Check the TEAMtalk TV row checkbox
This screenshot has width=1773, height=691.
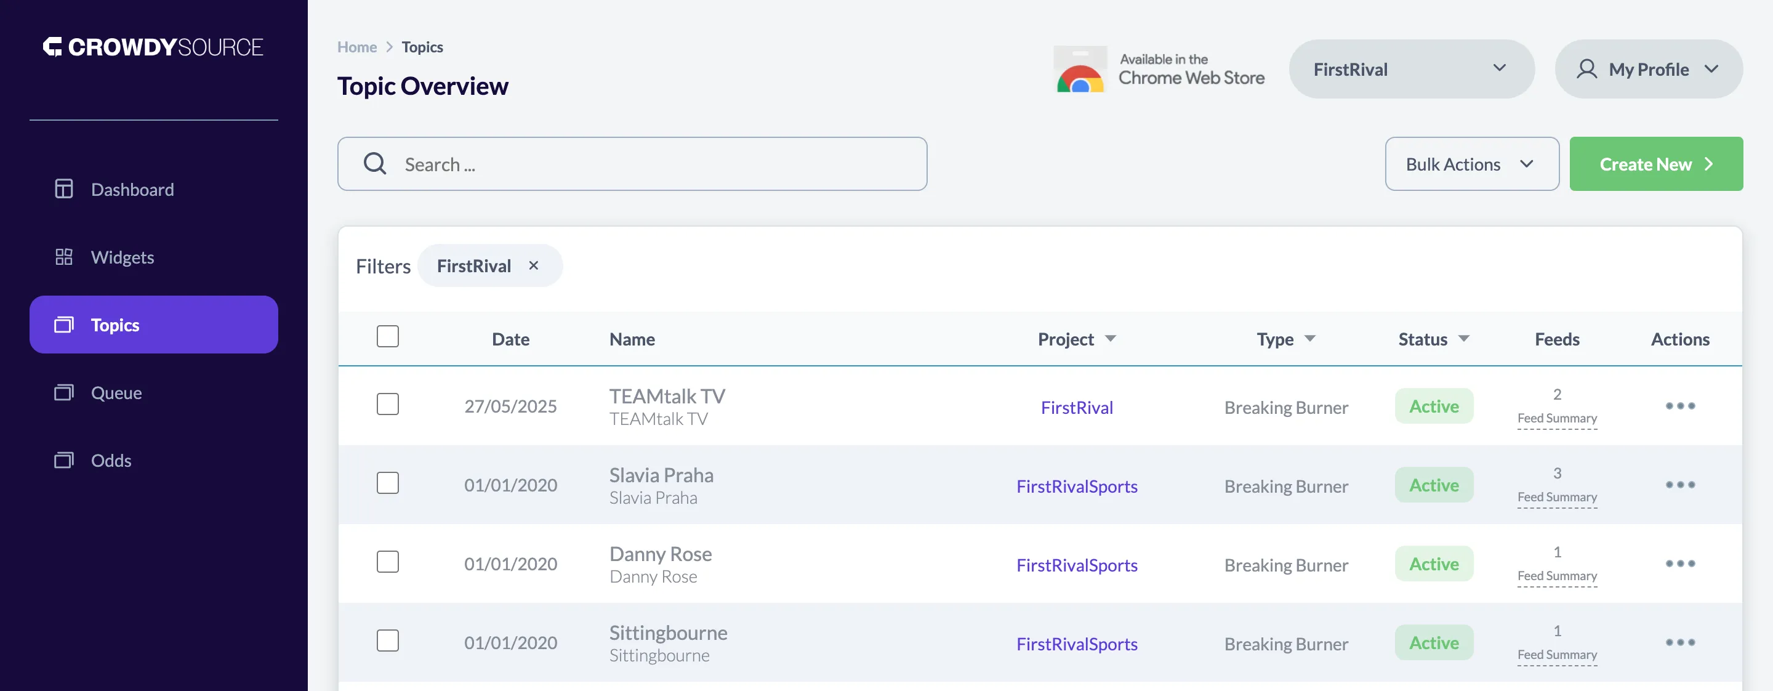388,405
